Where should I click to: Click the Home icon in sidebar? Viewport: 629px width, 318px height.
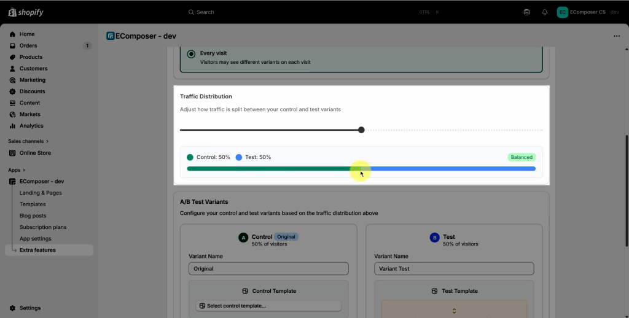click(12, 34)
